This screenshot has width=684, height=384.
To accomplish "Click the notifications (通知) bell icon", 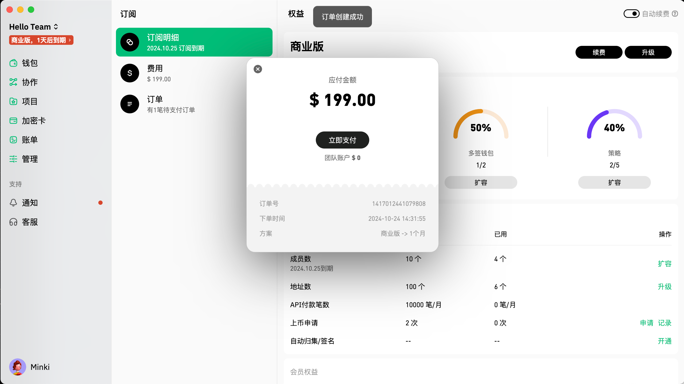I will (x=13, y=203).
